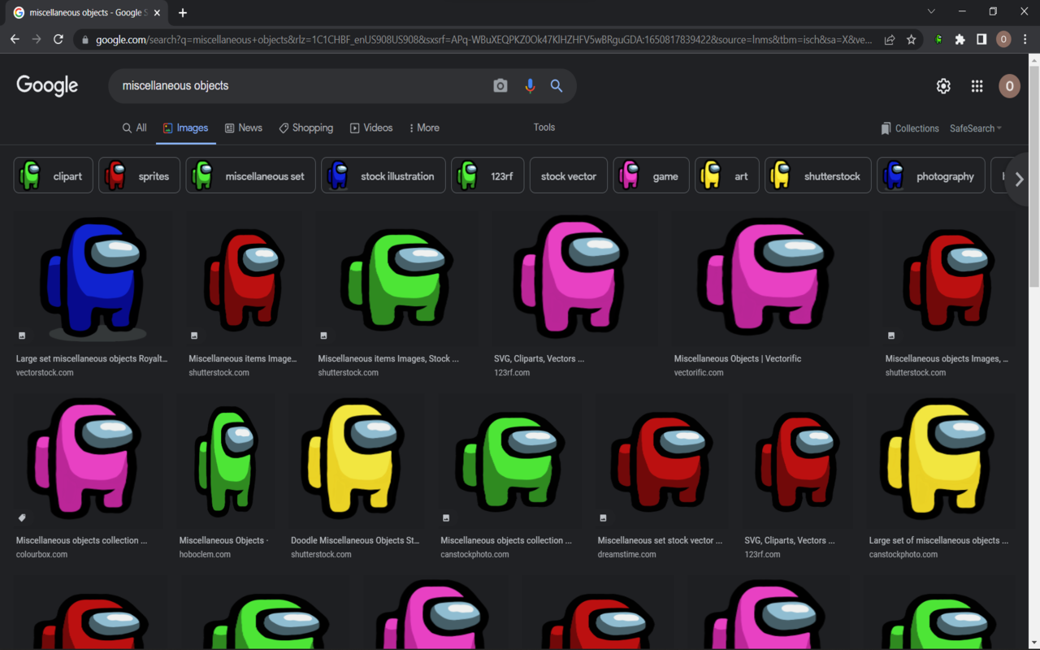Click vectorstock.com source text
The height and width of the screenshot is (650, 1040).
click(x=45, y=372)
